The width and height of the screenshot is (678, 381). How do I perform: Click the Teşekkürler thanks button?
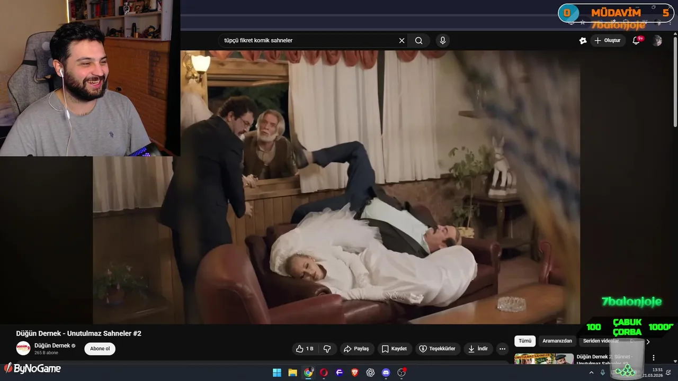[438, 349]
